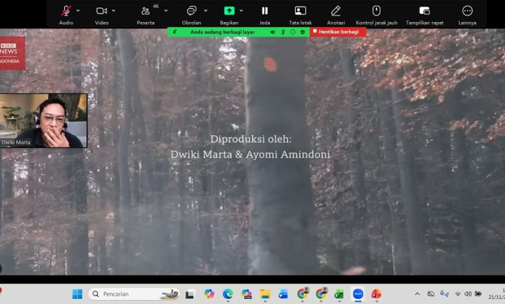Open the Obrolan chat panel

click(x=191, y=11)
